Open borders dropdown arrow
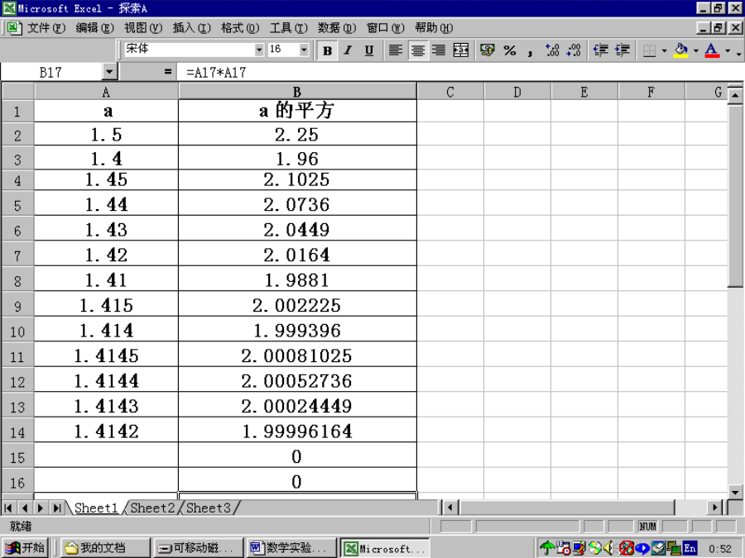 tap(664, 50)
